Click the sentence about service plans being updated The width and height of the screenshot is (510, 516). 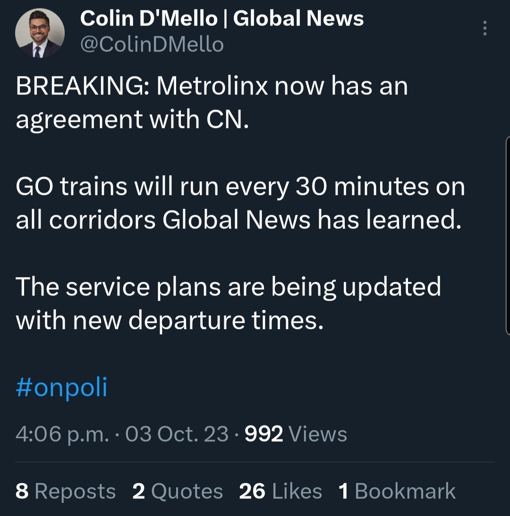coord(228,304)
